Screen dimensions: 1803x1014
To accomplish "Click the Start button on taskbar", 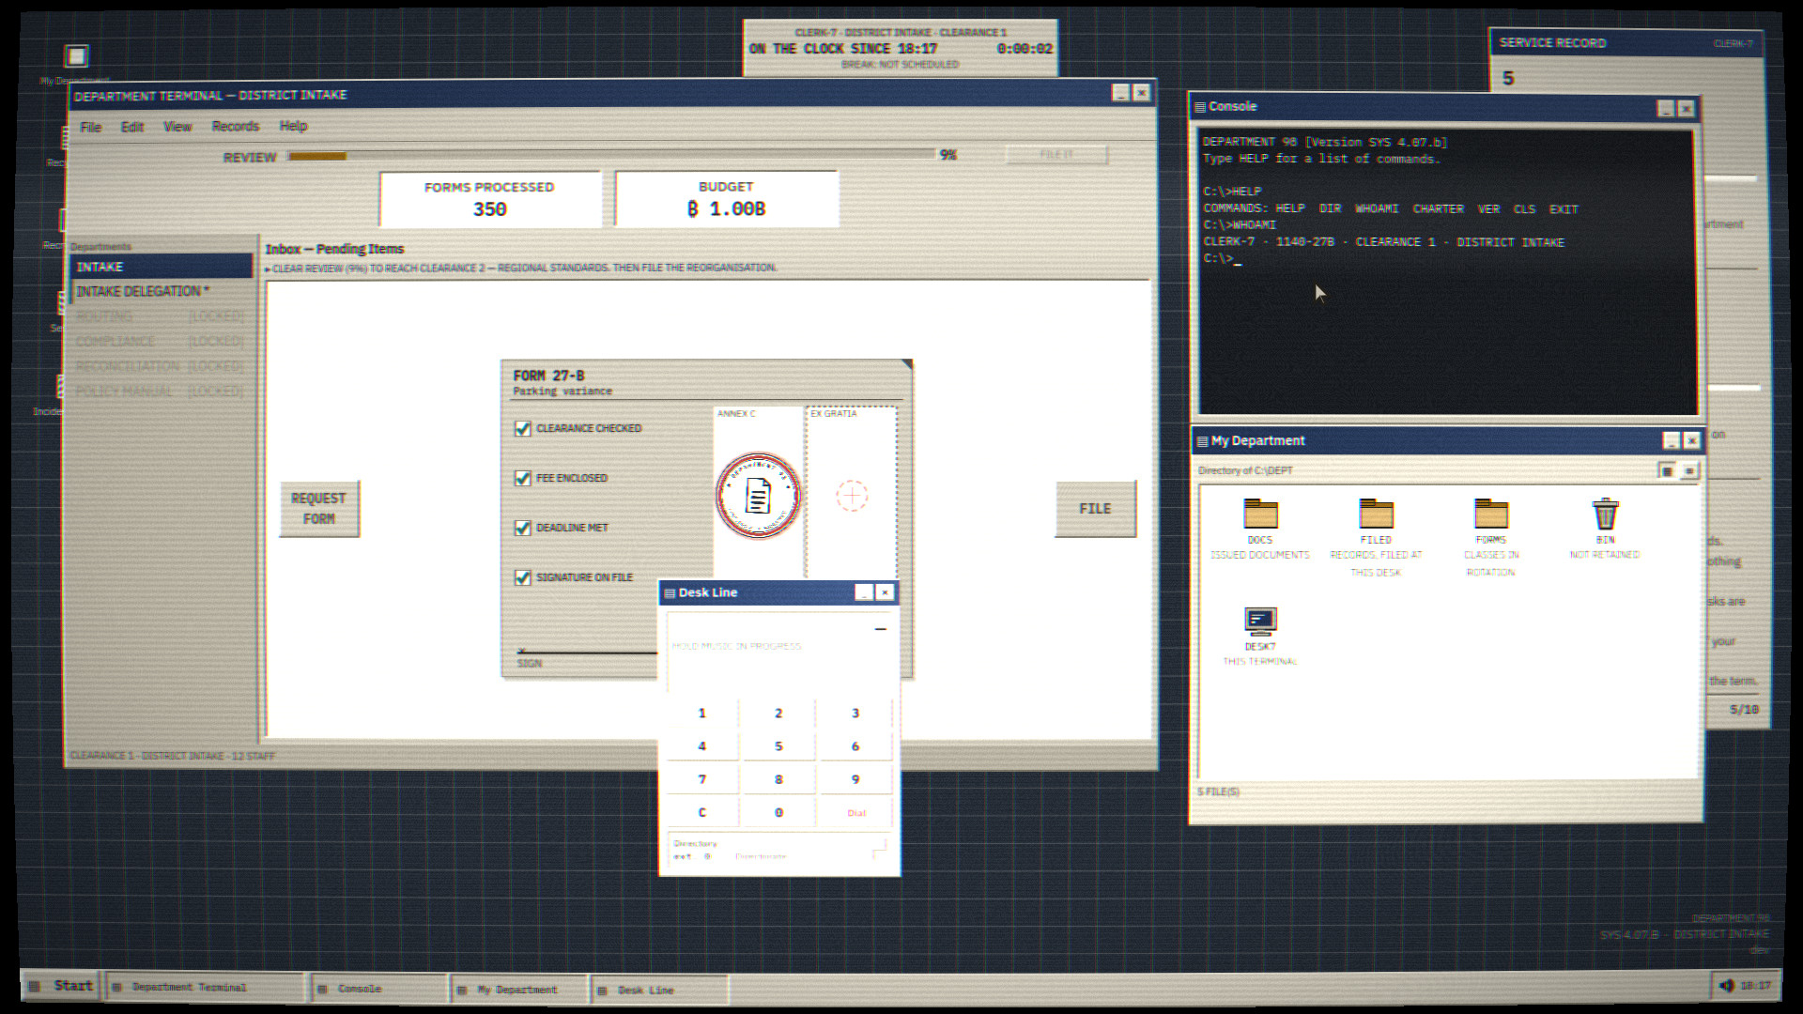I will (x=61, y=986).
